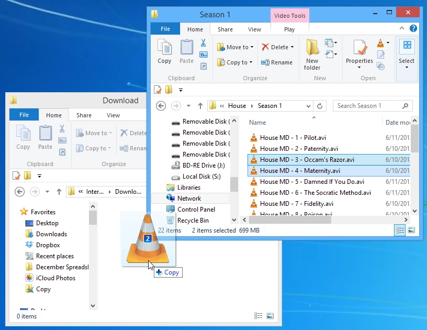Switch Download window to large icons view
The height and width of the screenshot is (330, 427).
[270, 316]
